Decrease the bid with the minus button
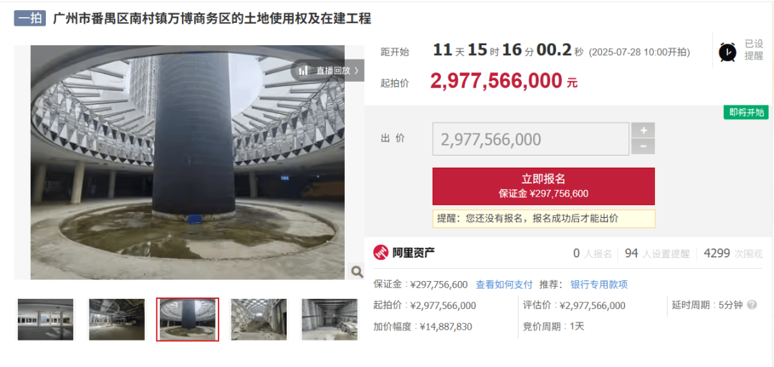 (643, 146)
